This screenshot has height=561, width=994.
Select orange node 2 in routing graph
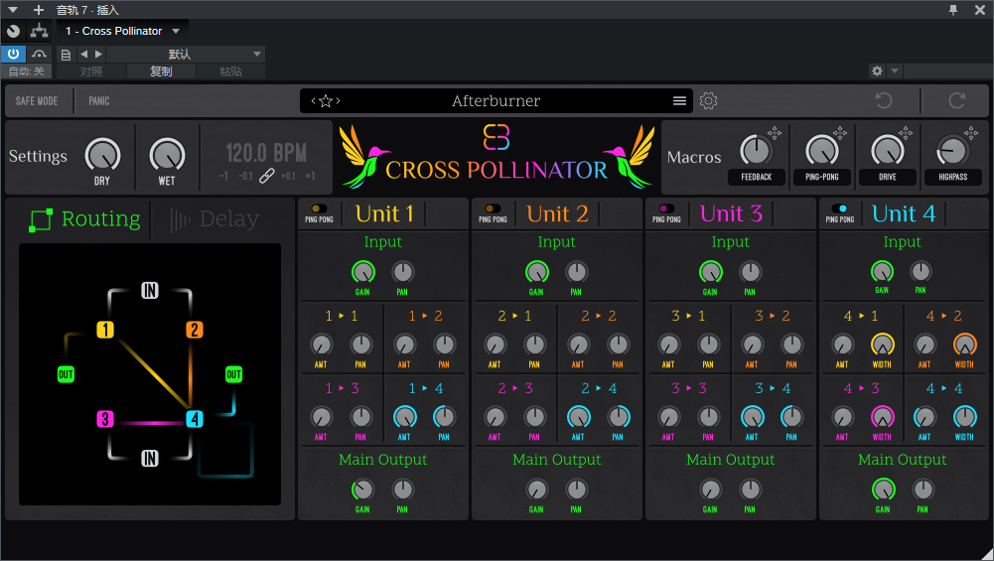pyautogui.click(x=194, y=330)
